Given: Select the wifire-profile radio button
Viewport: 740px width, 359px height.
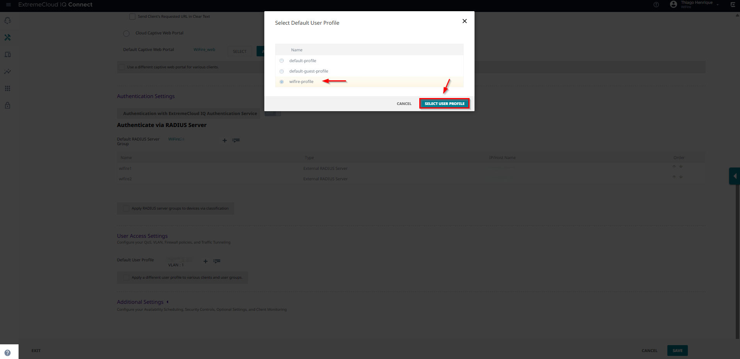Looking at the screenshot, I should pyautogui.click(x=282, y=81).
